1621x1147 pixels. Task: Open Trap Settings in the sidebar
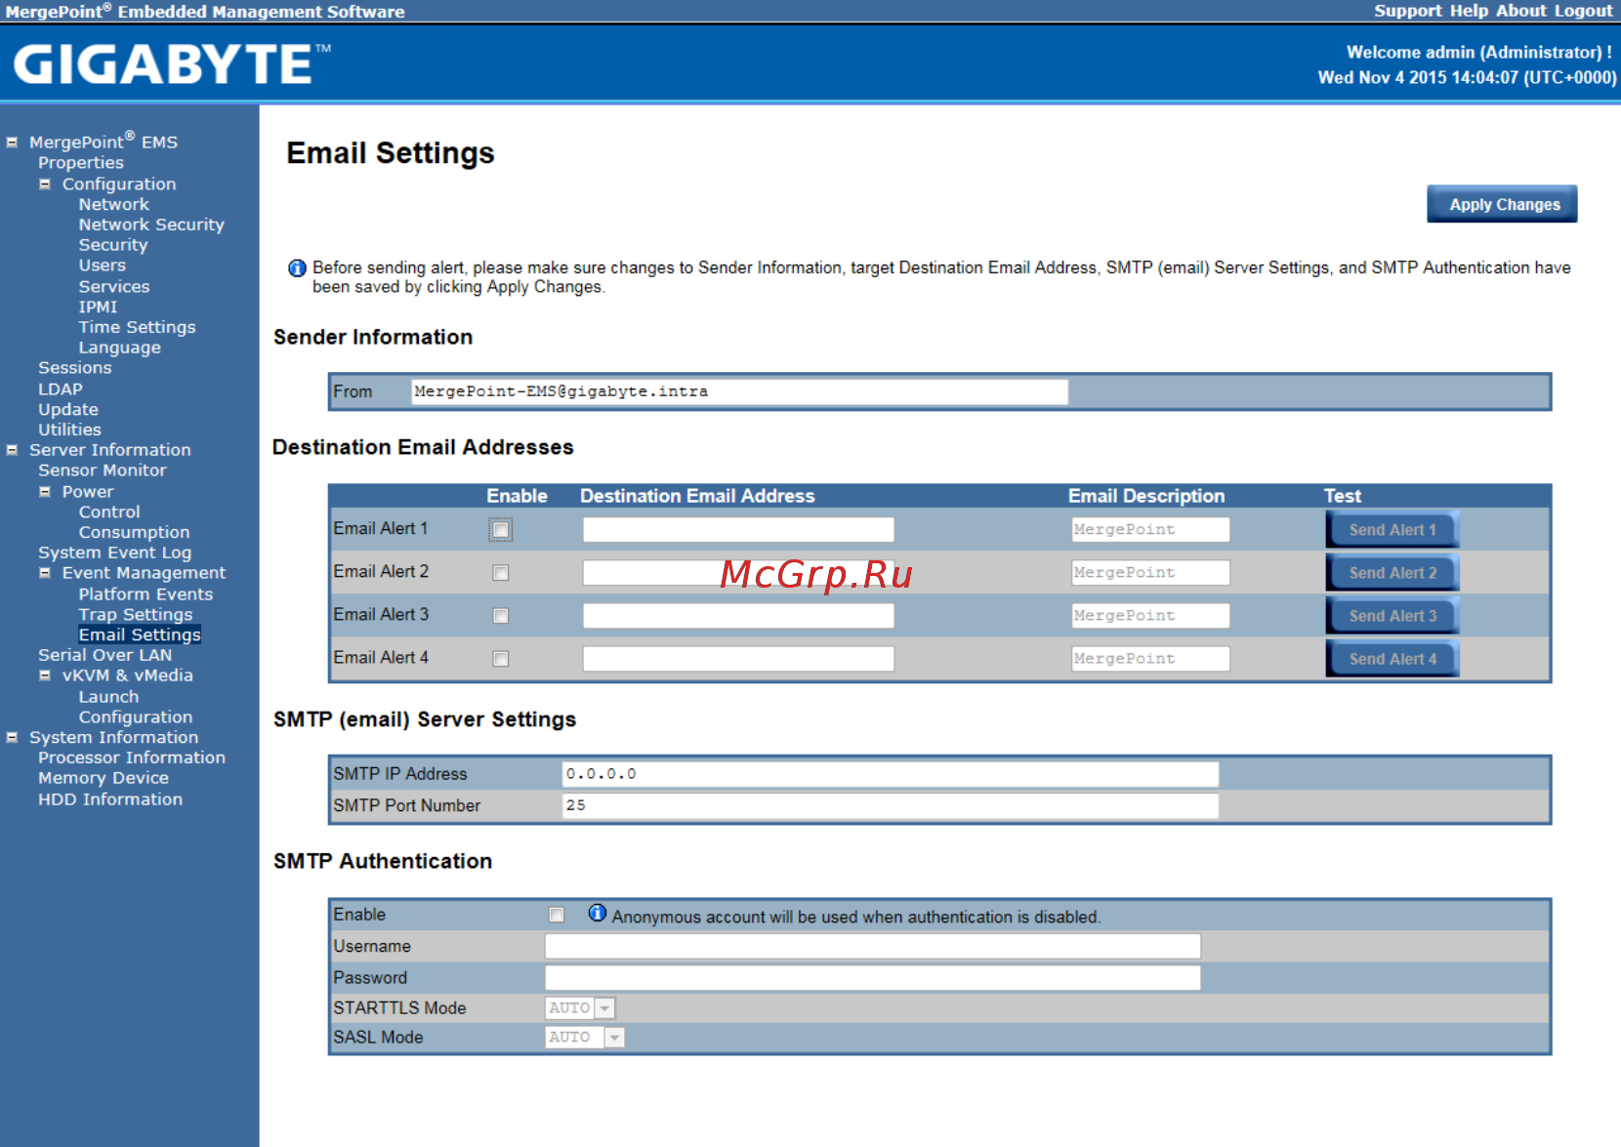(x=136, y=615)
